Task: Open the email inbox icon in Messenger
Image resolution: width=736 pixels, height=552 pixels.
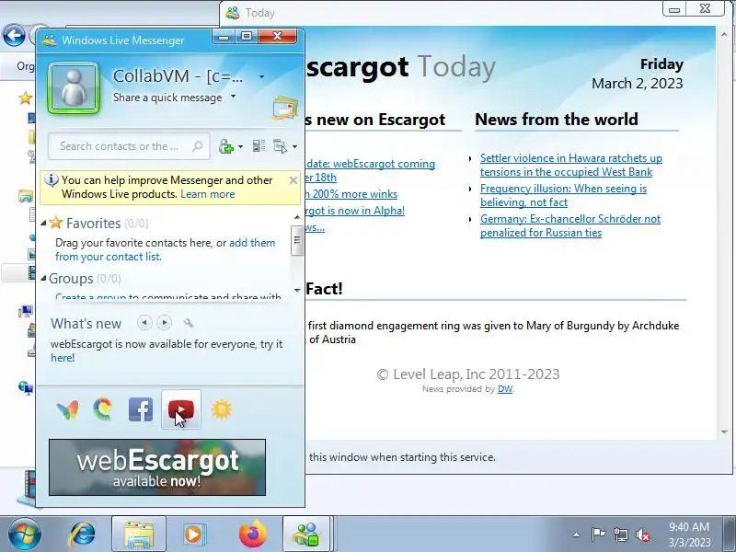Action: click(285, 108)
